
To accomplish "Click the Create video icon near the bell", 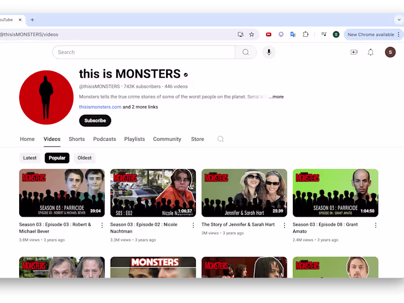I will [354, 52].
